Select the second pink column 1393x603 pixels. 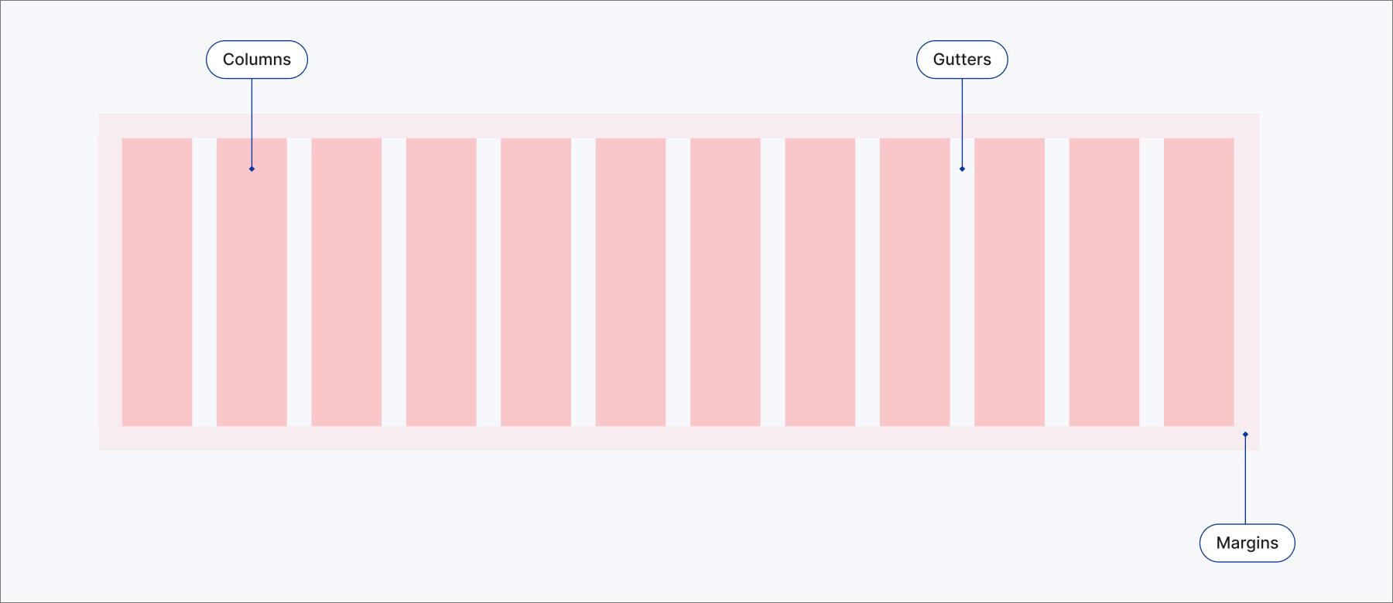tap(252, 282)
